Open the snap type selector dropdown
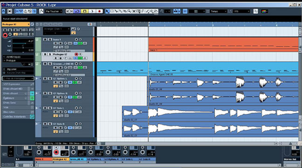Image resolution: width=302 pixels, height=168 pixels. 197,11
